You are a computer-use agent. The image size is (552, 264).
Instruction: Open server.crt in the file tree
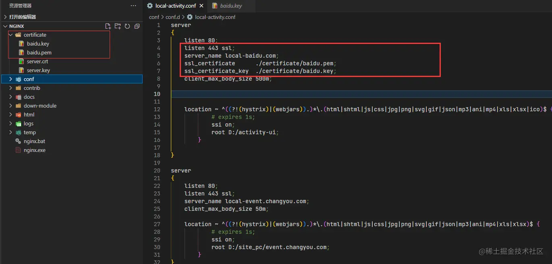[x=37, y=61]
